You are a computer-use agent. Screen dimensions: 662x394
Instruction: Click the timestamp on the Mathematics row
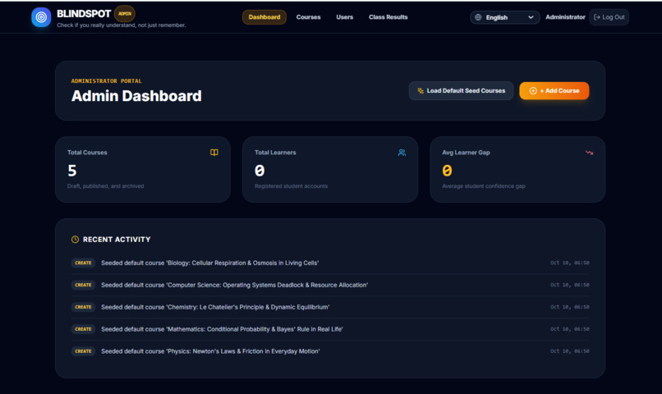pyautogui.click(x=569, y=329)
